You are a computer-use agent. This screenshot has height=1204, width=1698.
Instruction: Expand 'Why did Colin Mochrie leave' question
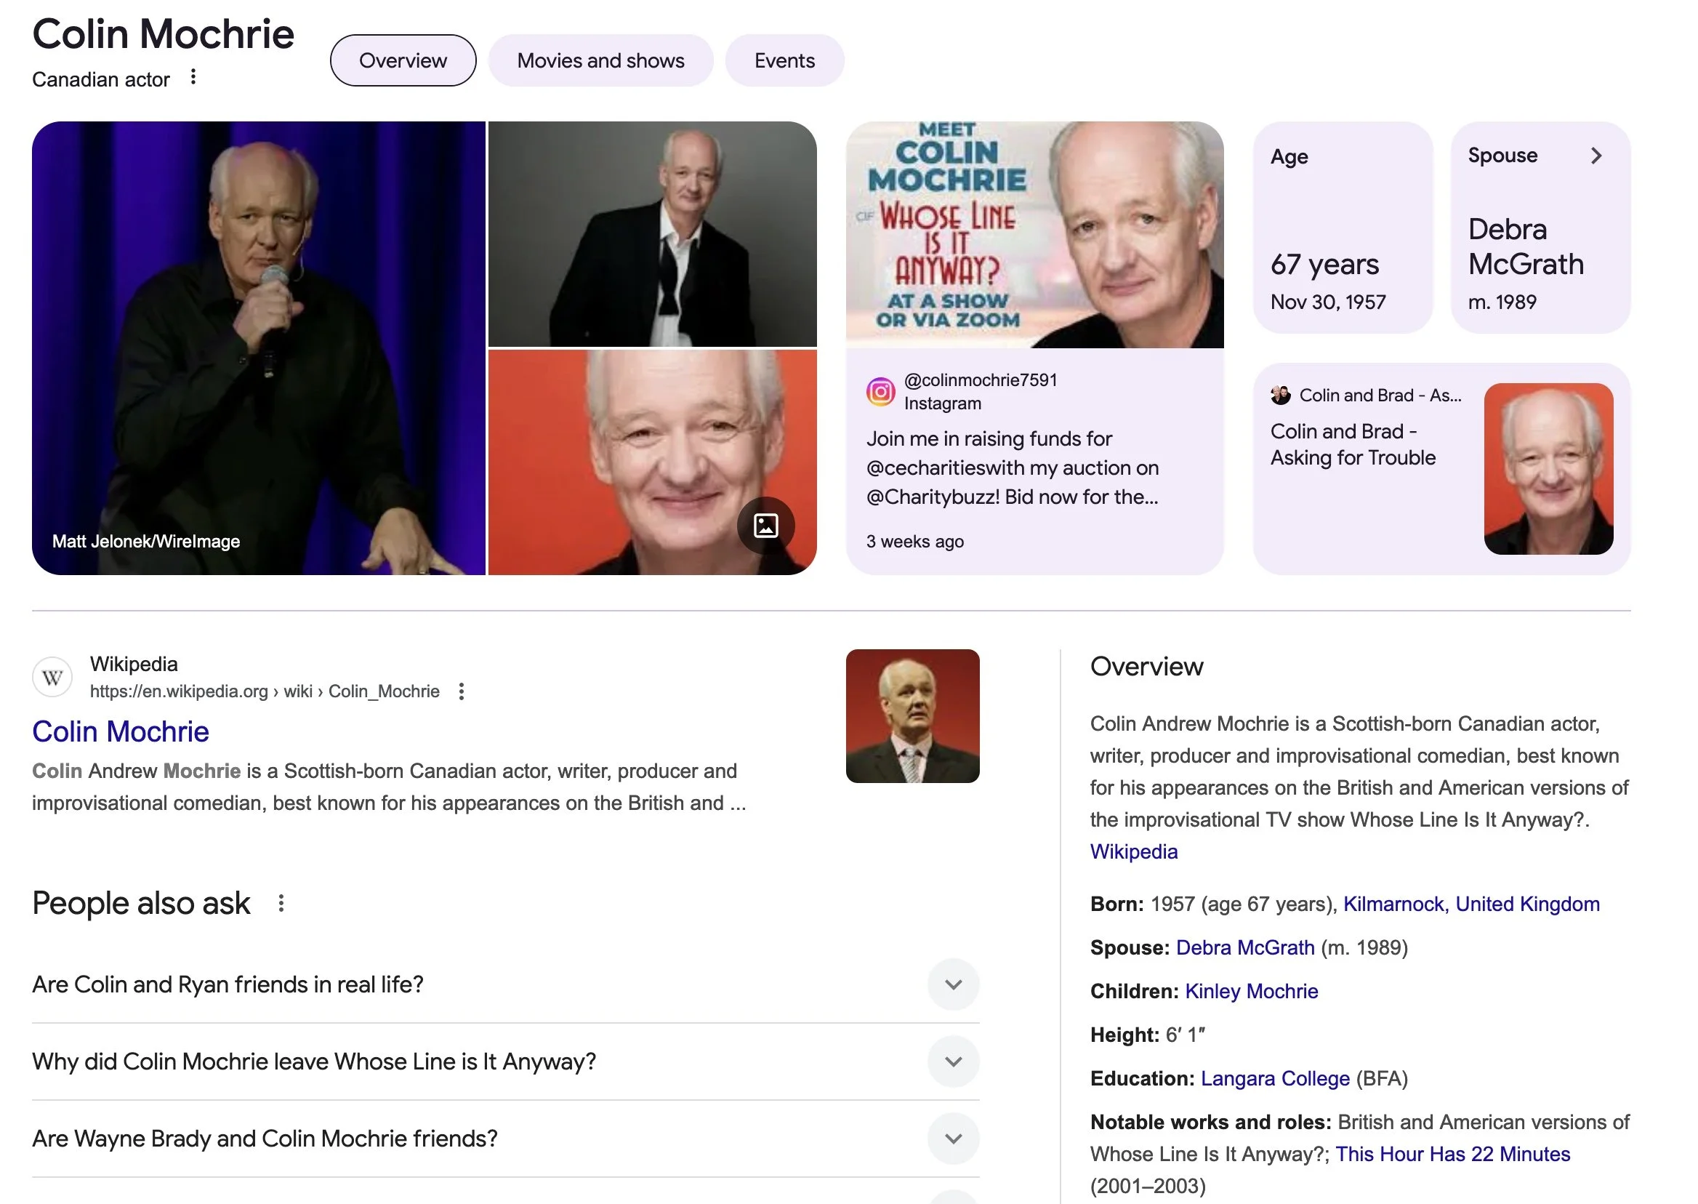click(x=953, y=1061)
